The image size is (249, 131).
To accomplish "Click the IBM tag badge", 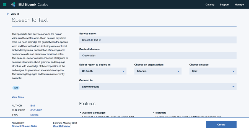I will coord(16,88).
